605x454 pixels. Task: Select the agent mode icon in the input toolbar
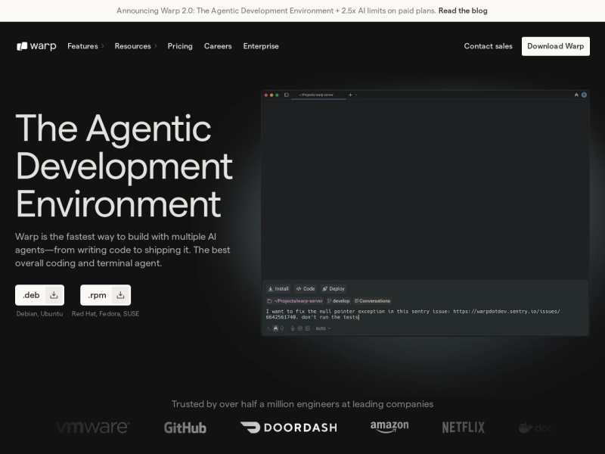tap(275, 328)
